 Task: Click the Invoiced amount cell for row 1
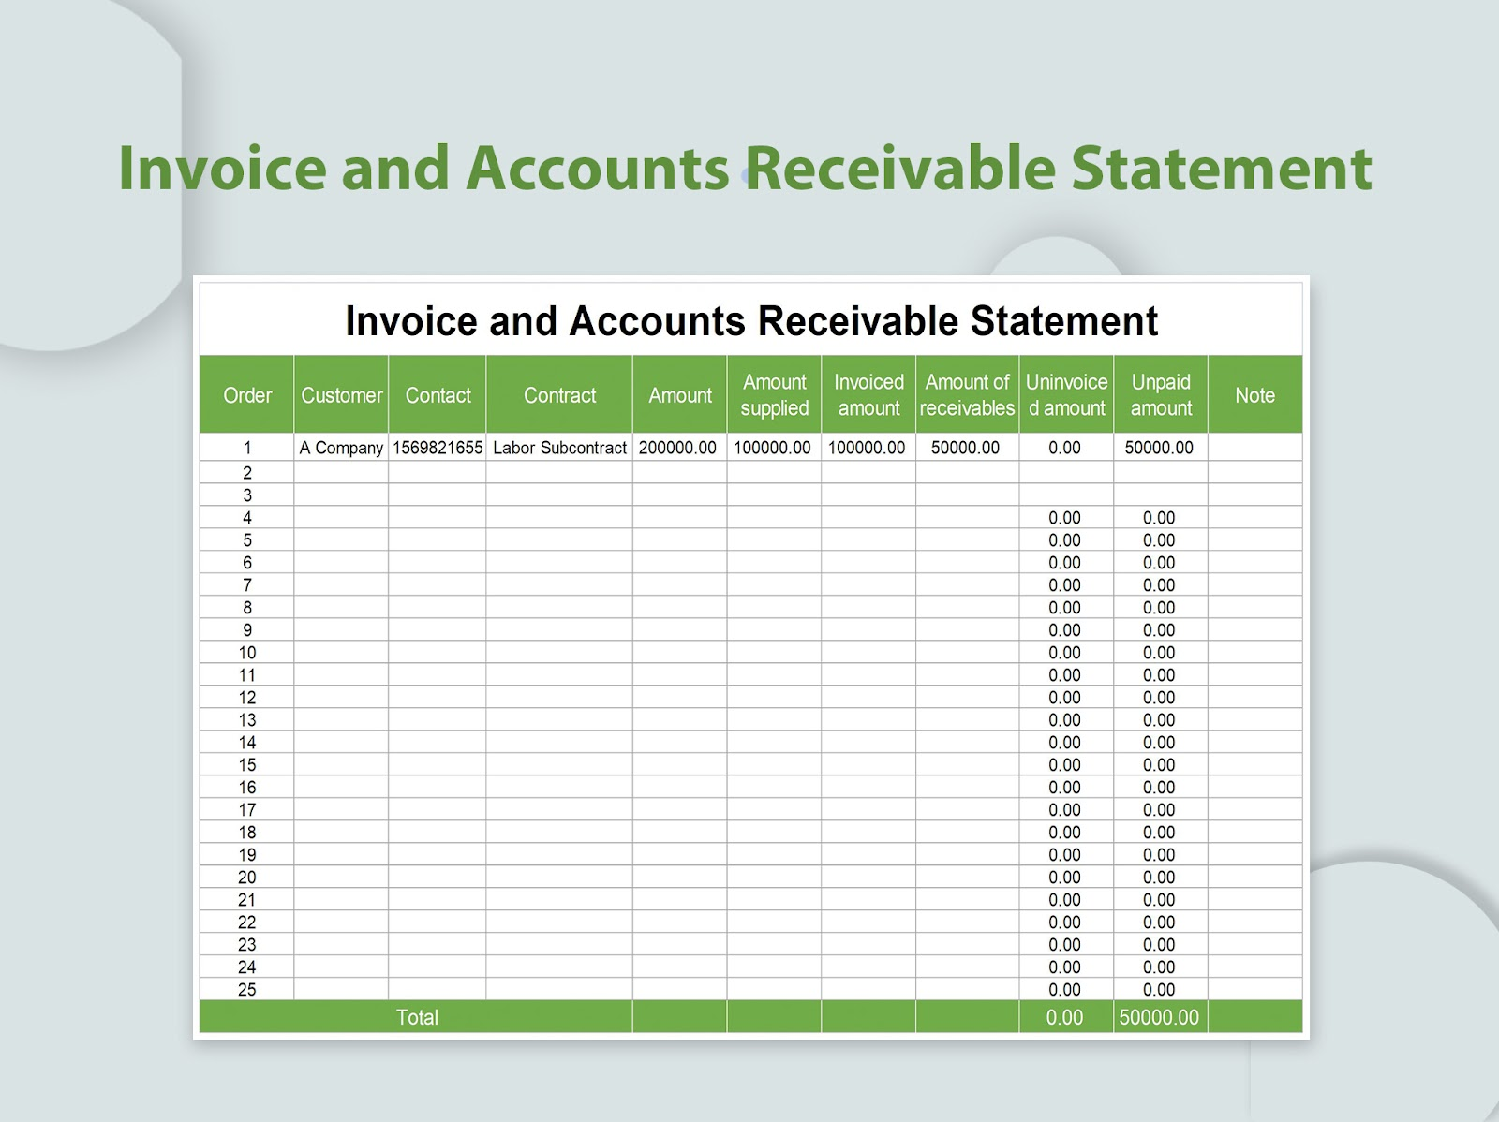coord(868,448)
